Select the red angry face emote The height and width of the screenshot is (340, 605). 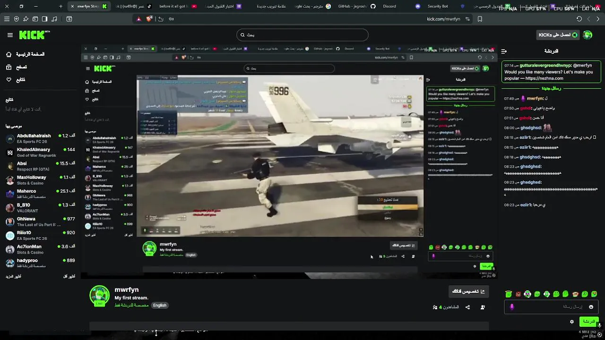coord(518,294)
